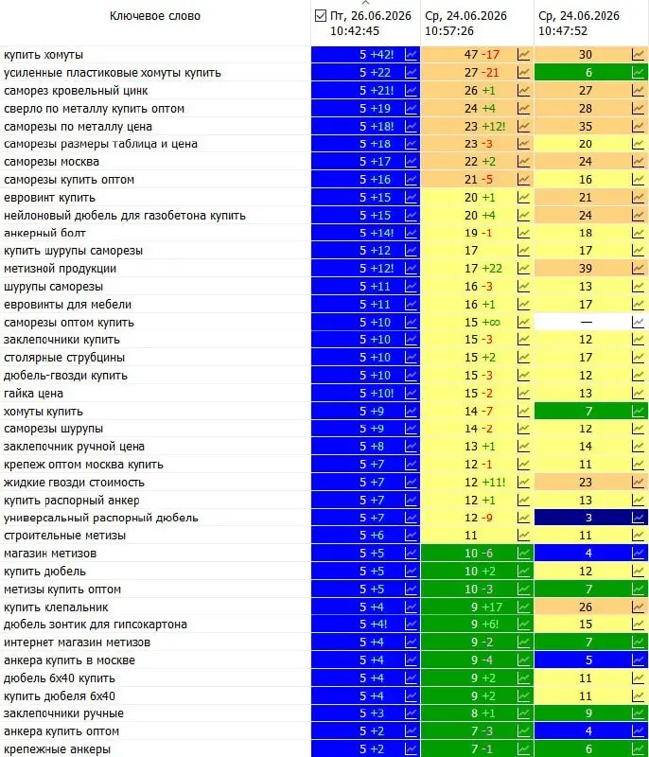Open chart icon beside 9 +17 for купить клепальник
Viewport: 649px width, 757px height.
(x=523, y=607)
